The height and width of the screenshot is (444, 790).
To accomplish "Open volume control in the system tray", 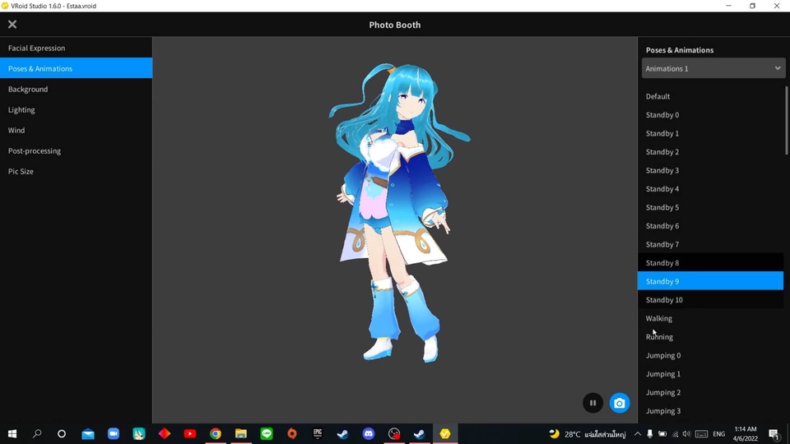I will 686,433.
